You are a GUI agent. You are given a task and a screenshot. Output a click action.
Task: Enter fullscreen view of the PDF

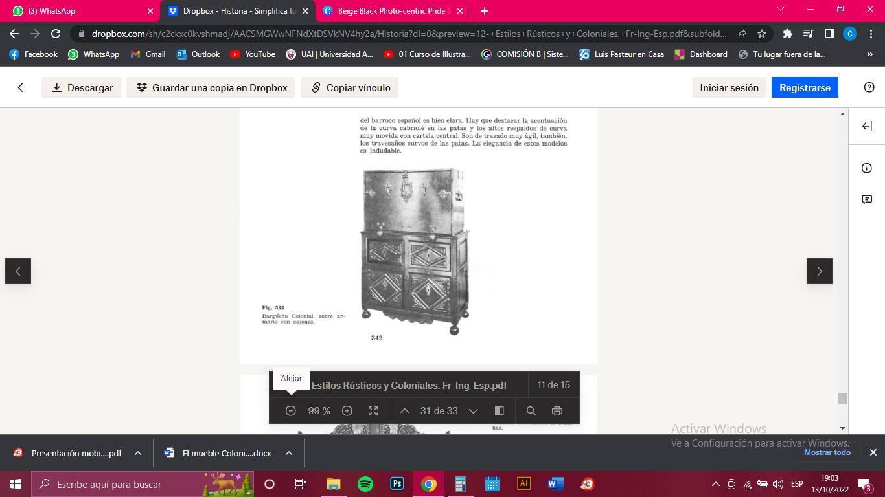[x=373, y=411]
